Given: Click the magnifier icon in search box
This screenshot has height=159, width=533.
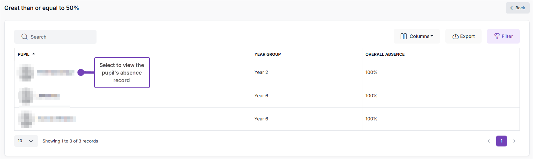Looking at the screenshot, I should click(24, 37).
